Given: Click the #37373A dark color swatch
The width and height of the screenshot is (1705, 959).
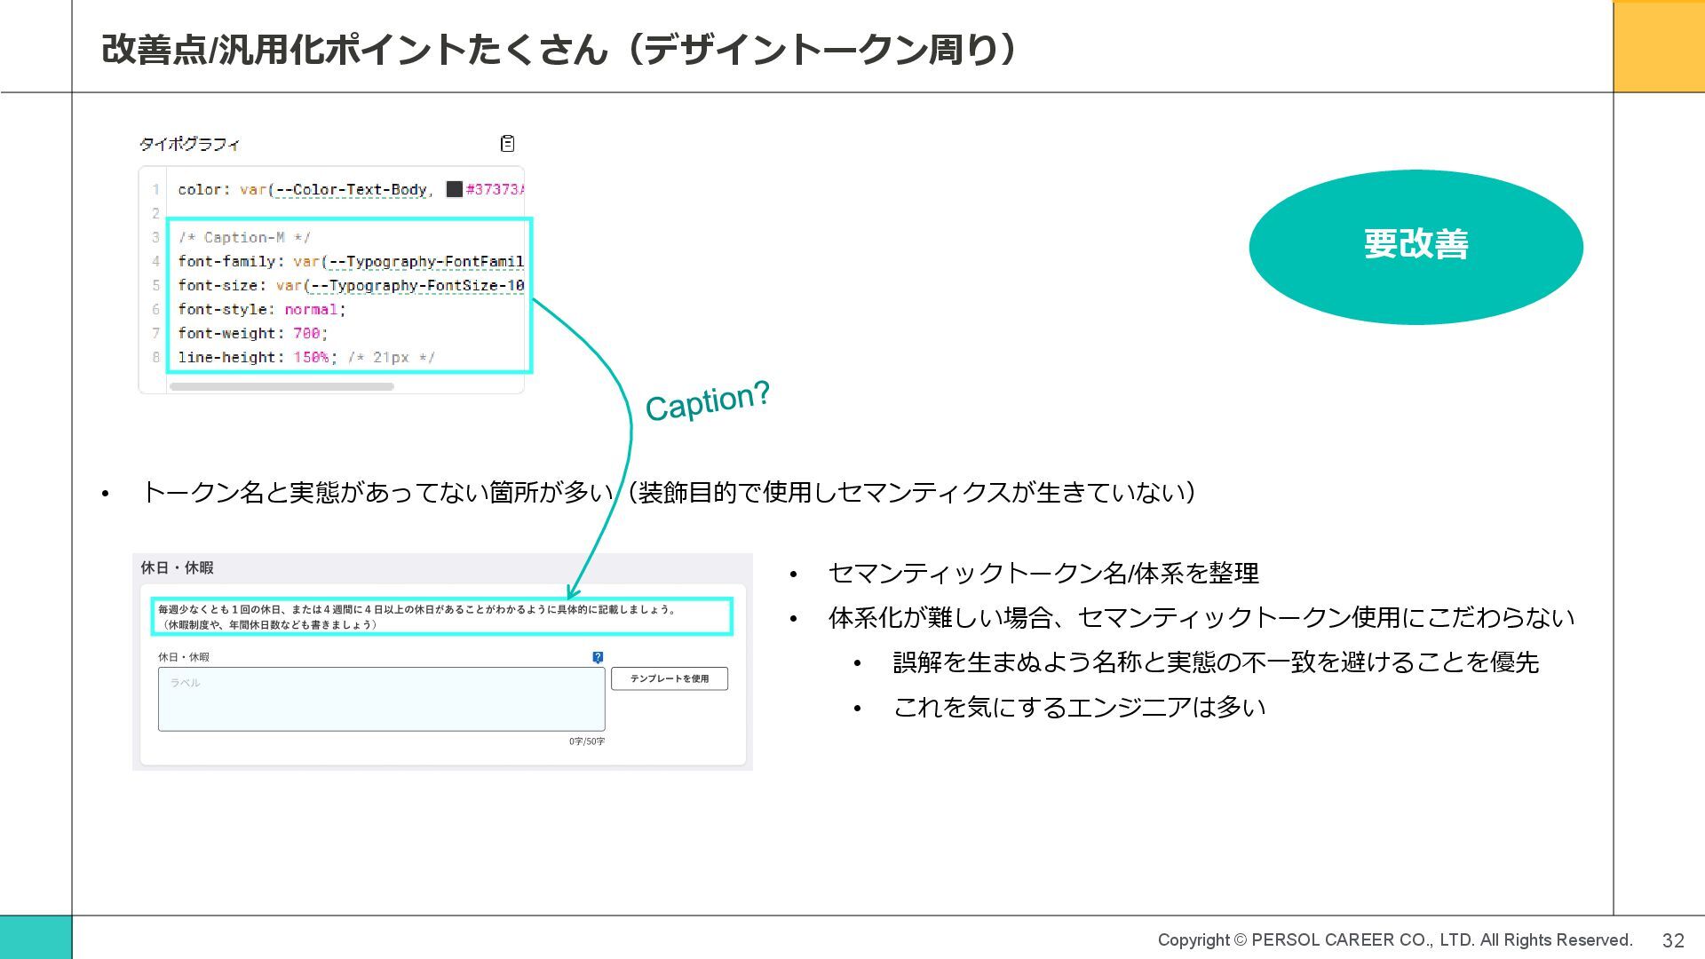Looking at the screenshot, I should coord(454,189).
